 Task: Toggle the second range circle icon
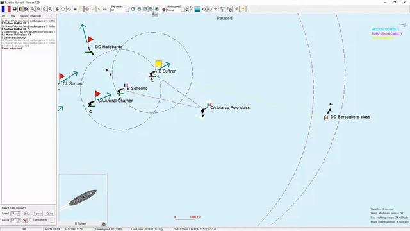[69, 9]
